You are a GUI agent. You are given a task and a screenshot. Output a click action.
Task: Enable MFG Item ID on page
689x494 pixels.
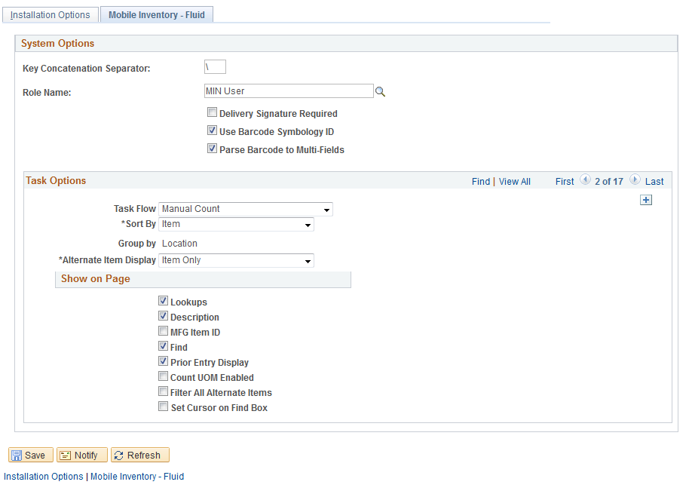[163, 331]
